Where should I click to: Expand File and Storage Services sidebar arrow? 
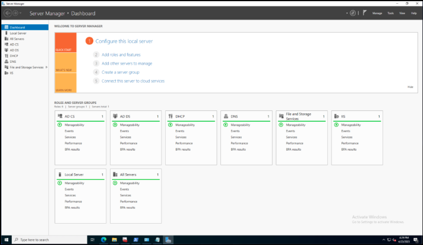click(46, 67)
